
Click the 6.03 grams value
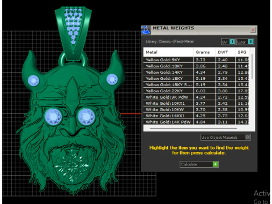pos(201,91)
